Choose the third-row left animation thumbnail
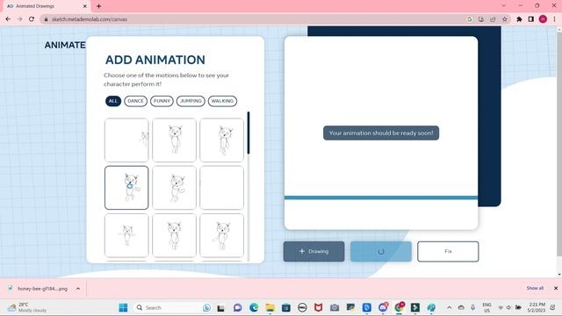This screenshot has height=316, width=562. pyautogui.click(x=126, y=235)
